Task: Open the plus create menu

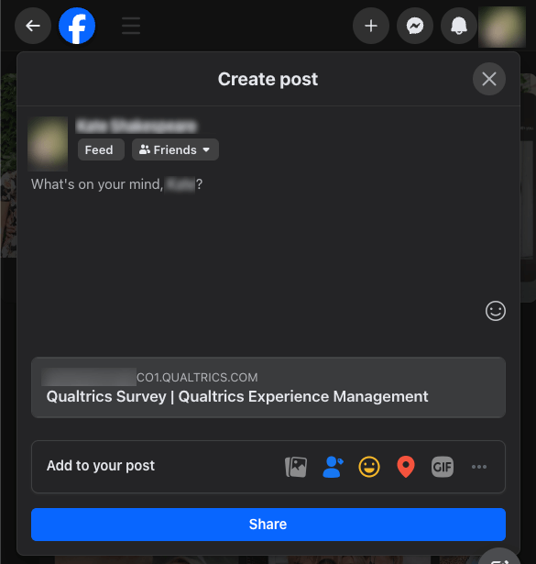Action: click(371, 26)
